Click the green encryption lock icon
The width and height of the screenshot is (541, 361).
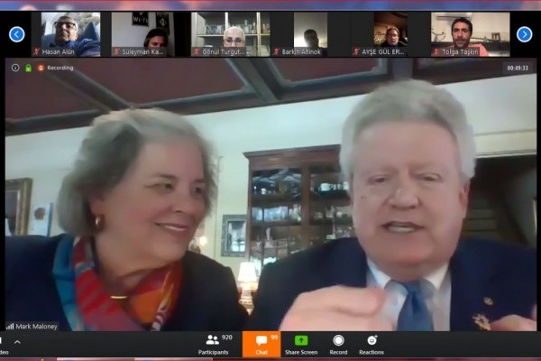pos(29,68)
